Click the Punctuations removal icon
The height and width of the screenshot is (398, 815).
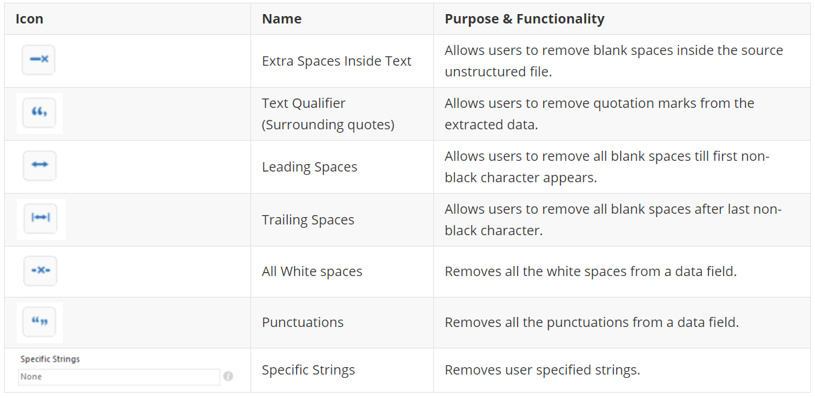[40, 322]
